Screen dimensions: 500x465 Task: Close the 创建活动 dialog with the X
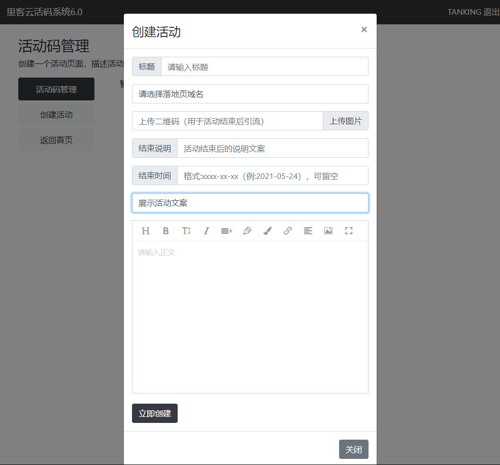click(x=364, y=29)
